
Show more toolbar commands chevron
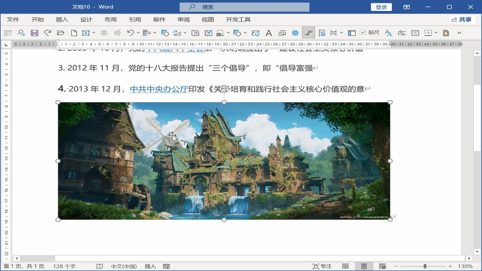tap(459, 33)
